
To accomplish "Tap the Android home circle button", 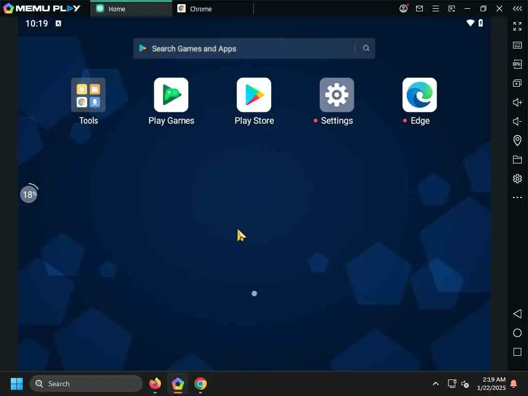I will click(517, 333).
